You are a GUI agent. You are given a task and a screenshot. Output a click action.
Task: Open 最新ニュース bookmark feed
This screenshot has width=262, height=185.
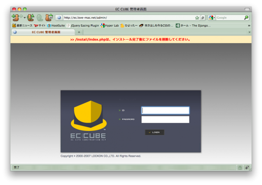tap(22, 26)
